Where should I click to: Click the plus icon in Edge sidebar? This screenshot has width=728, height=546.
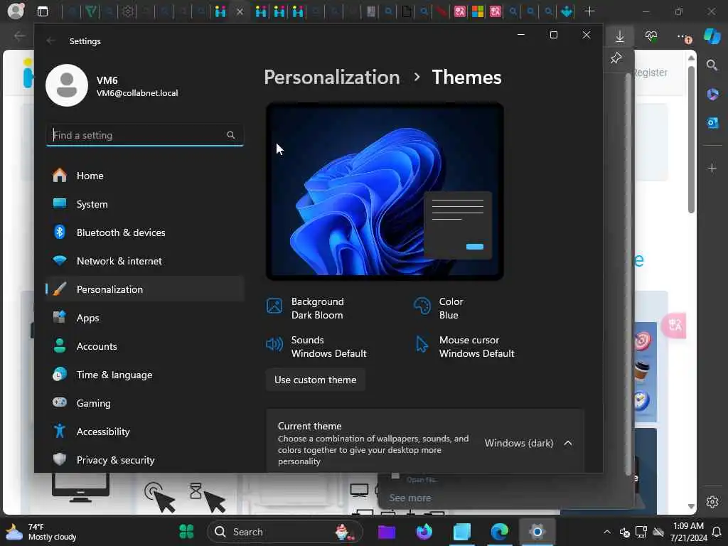[x=712, y=168]
